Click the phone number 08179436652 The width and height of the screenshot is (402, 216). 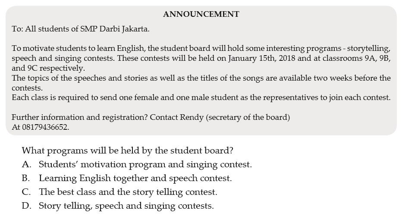tap(46, 127)
